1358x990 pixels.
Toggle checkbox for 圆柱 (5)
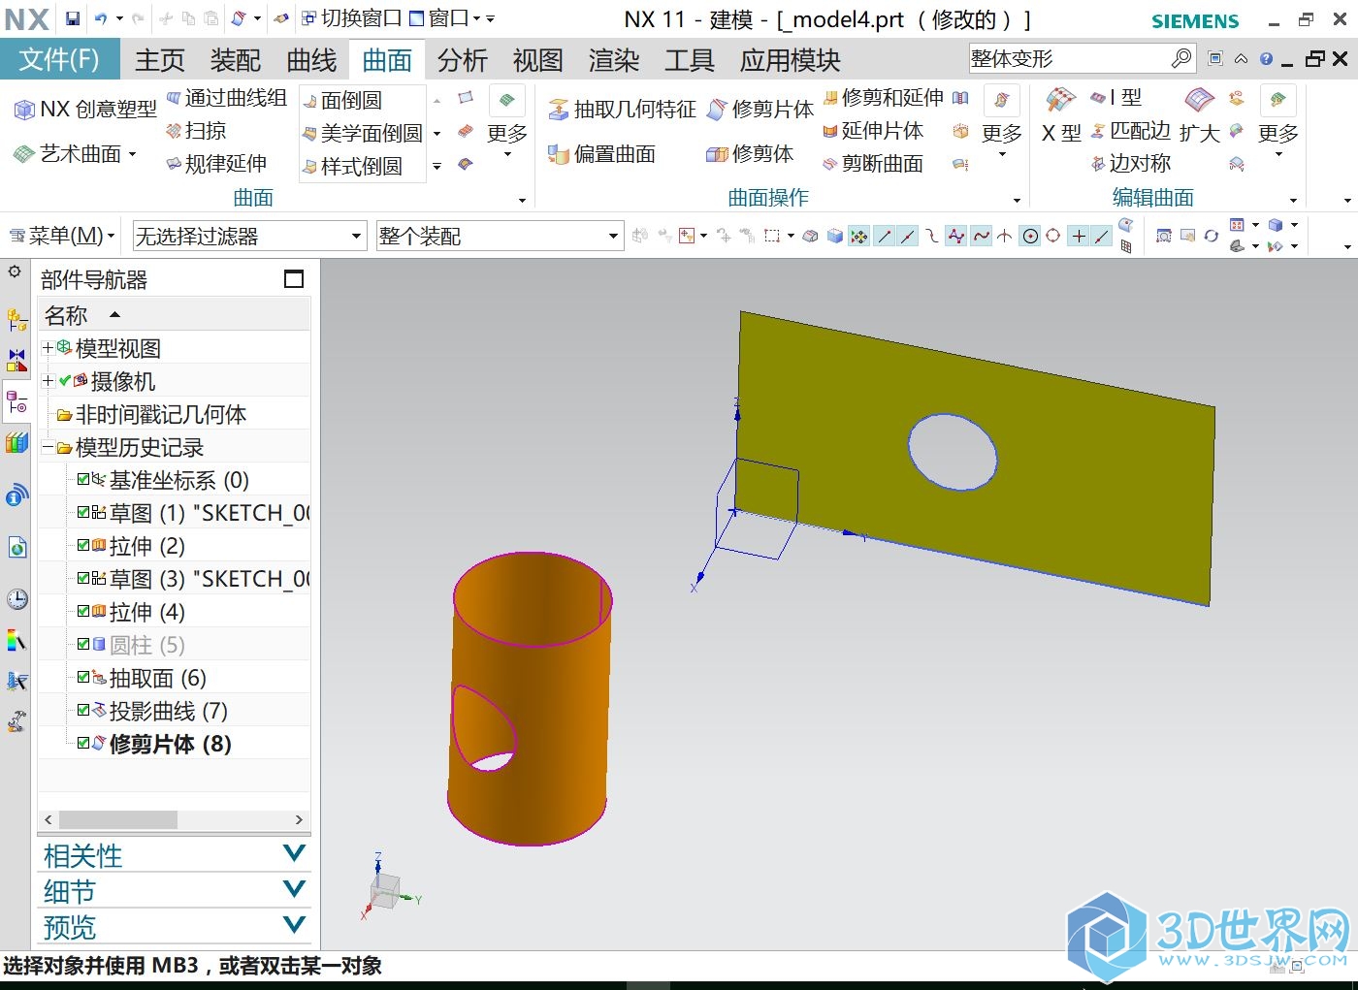coord(83,644)
